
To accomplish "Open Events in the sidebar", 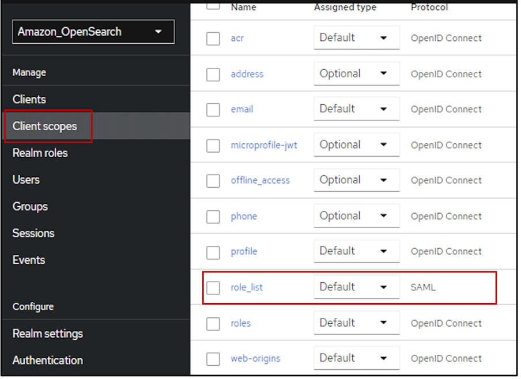I will (x=29, y=260).
